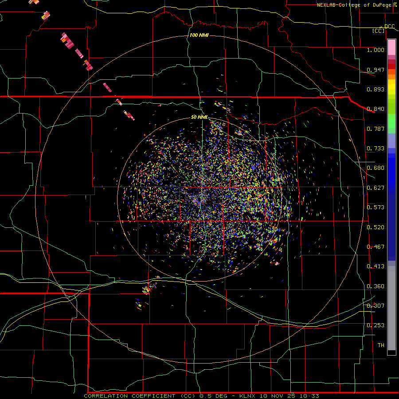Click the 0.360 legend value
This screenshot has width=399, height=399.
[x=376, y=286]
